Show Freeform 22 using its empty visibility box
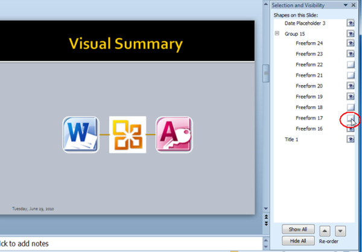This screenshot has height=252, width=362. [351, 65]
